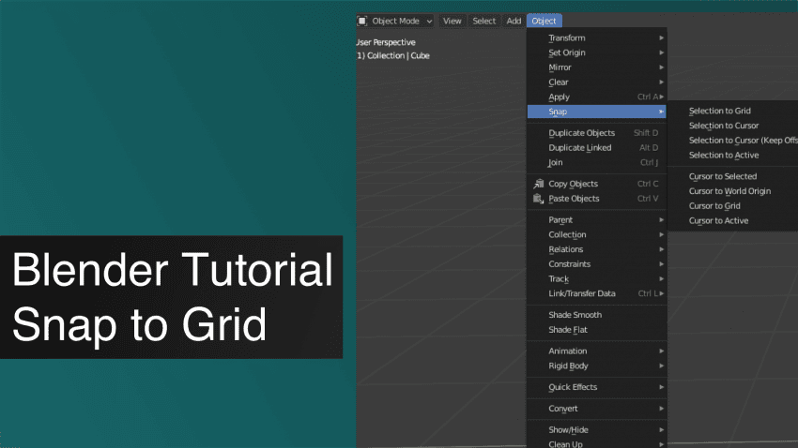The image size is (798, 448).
Task: Expand the Track submenu
Action: pyautogui.click(x=596, y=279)
